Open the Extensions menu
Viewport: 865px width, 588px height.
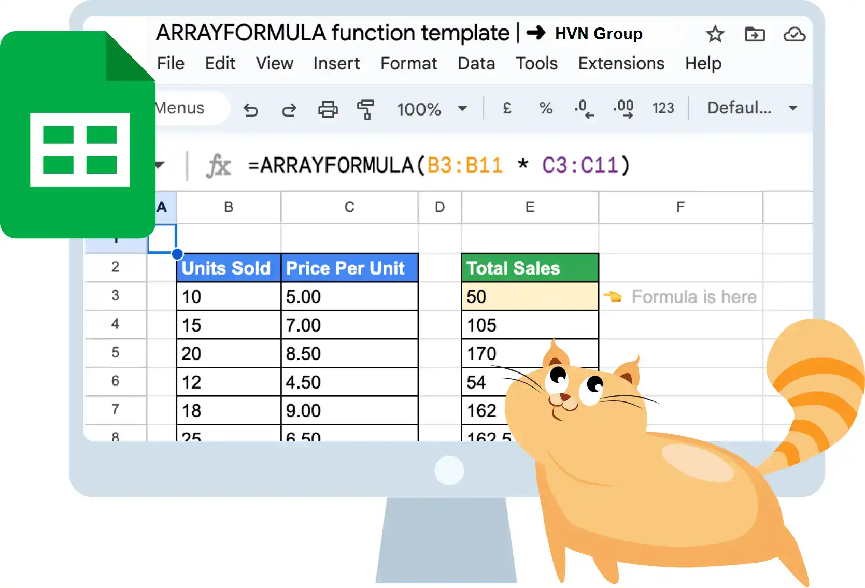(x=620, y=63)
